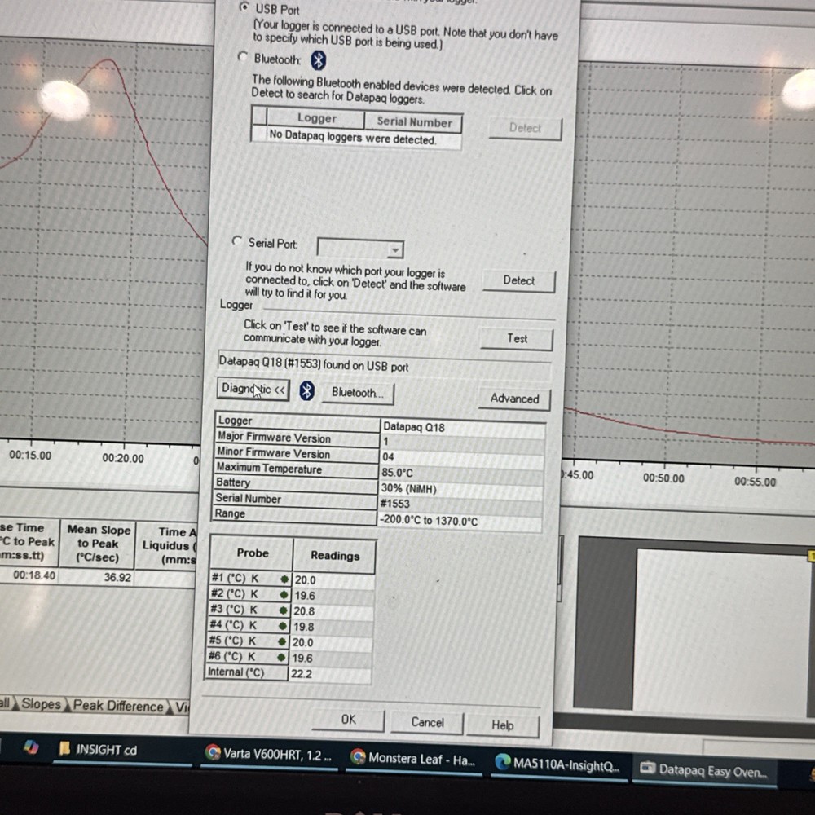Click the green status indicator for probe #4

(x=281, y=627)
